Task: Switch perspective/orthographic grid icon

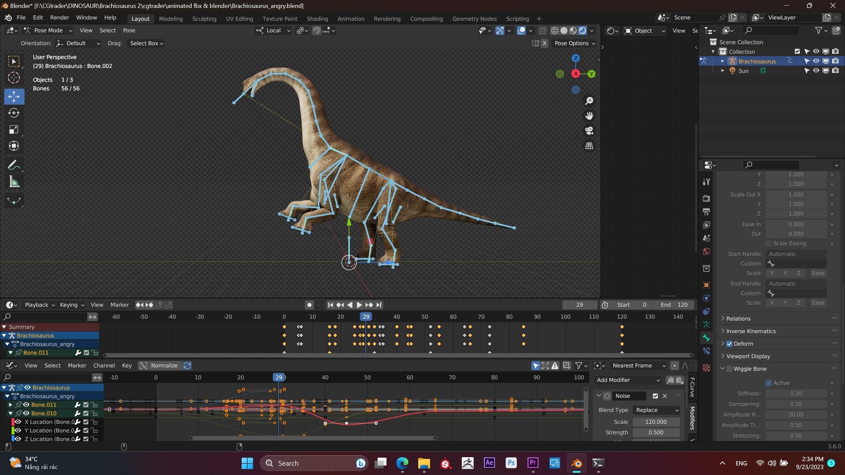Action: point(589,146)
